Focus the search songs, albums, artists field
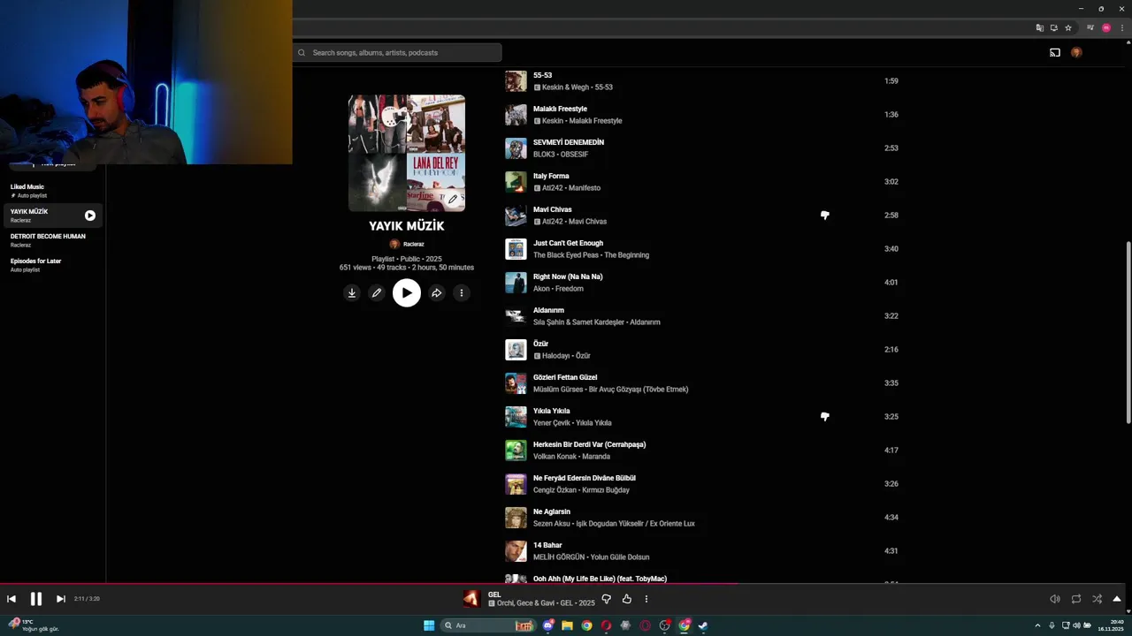Image resolution: width=1132 pixels, height=636 pixels. click(398, 53)
